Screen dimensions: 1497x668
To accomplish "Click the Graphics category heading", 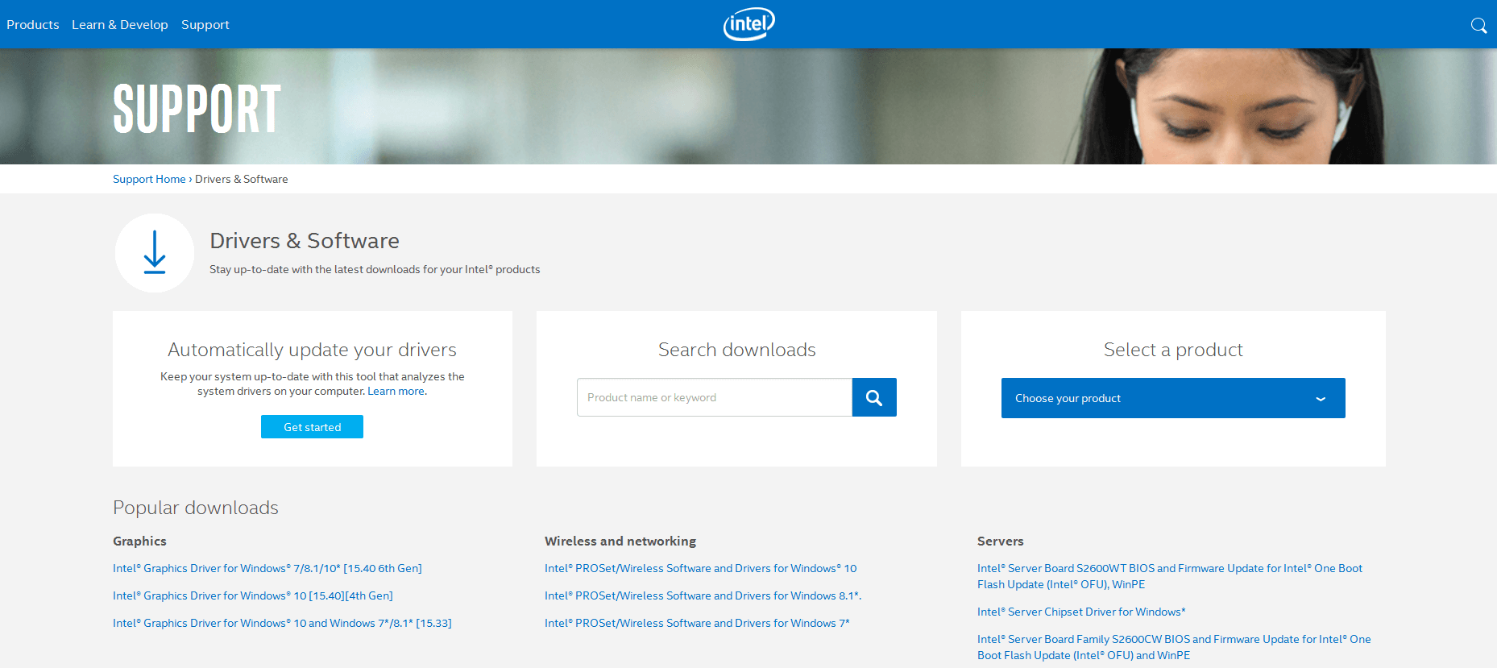I will pos(139,541).
